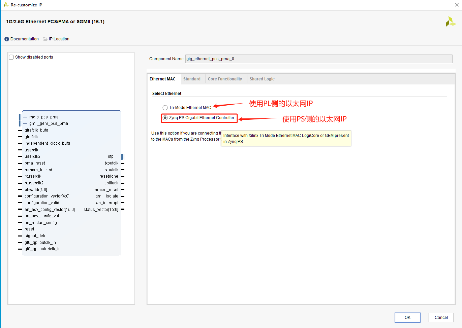462x328 pixels.
Task: Click the resetdone output port label
Action: point(109,176)
